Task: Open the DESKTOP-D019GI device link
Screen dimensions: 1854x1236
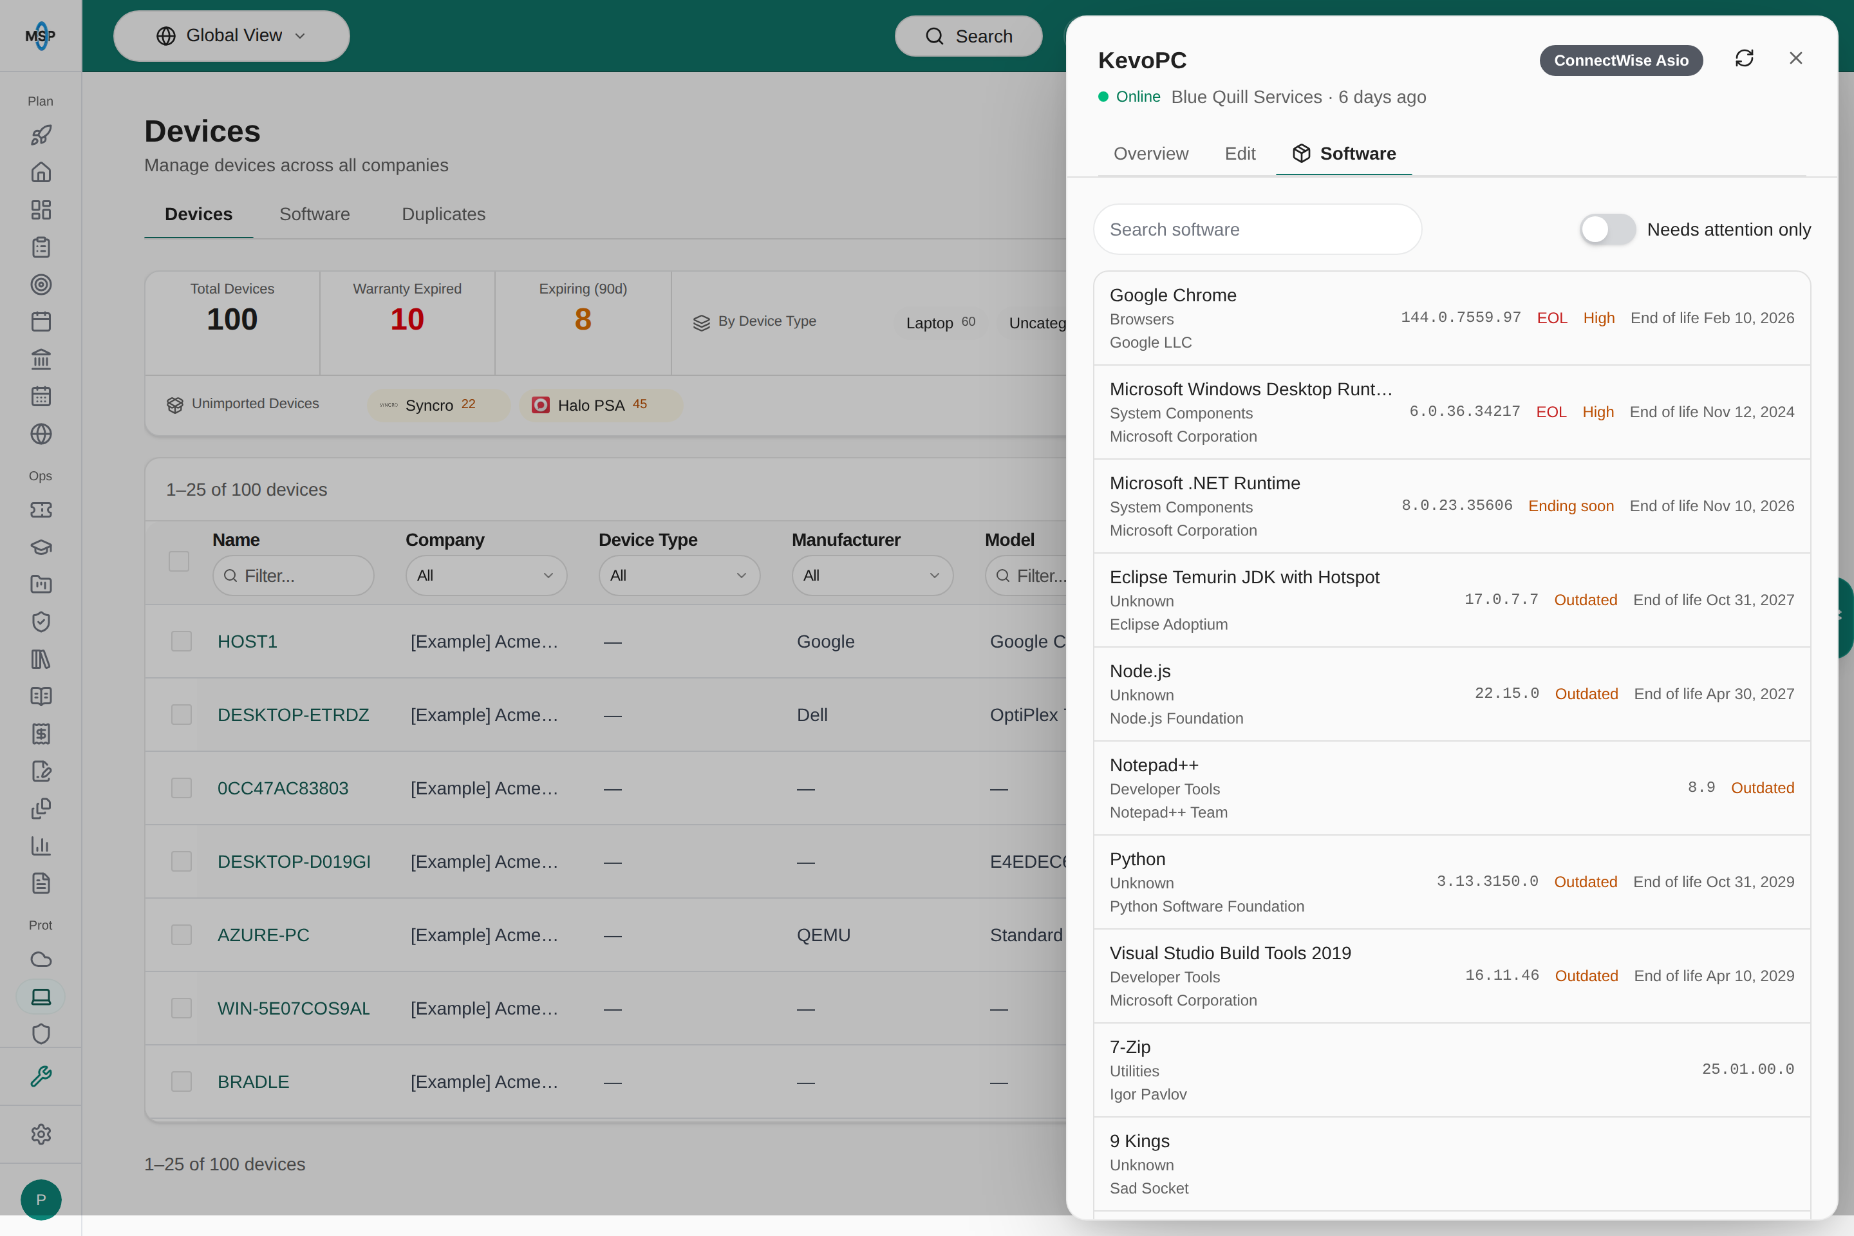Action: coord(294,861)
